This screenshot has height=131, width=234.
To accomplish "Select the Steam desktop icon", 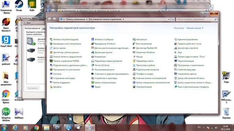I will (x=19, y=6).
